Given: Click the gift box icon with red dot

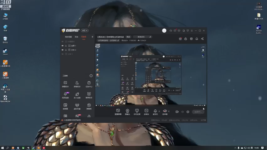Looking at the screenshot, I should (180, 39).
